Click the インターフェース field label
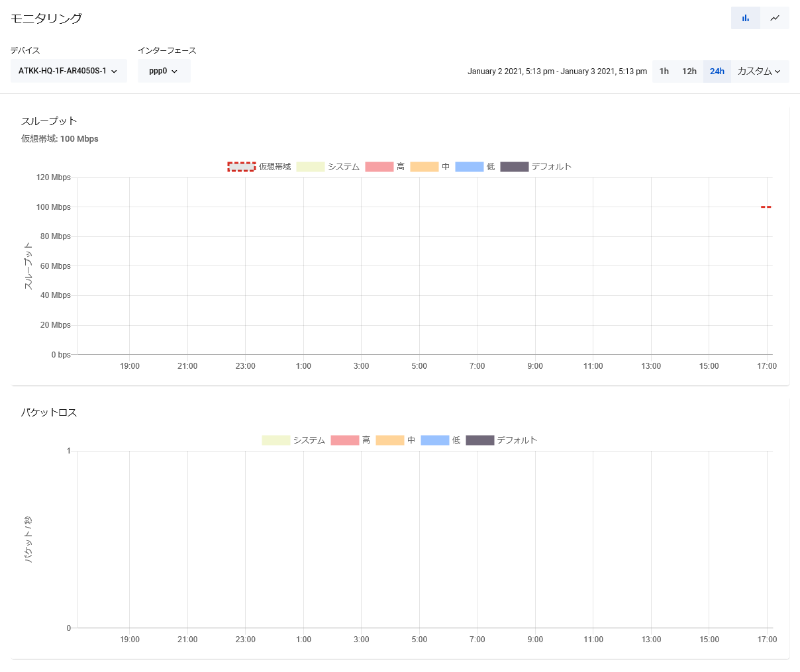 pyautogui.click(x=167, y=50)
